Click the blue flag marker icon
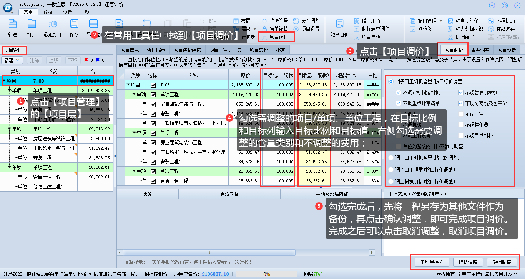 pos(98,60)
